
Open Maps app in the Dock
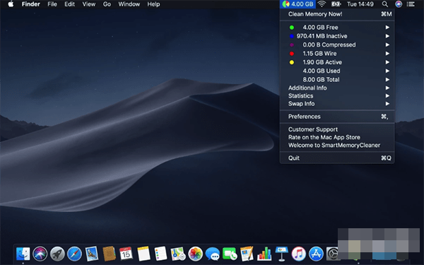(x=178, y=254)
